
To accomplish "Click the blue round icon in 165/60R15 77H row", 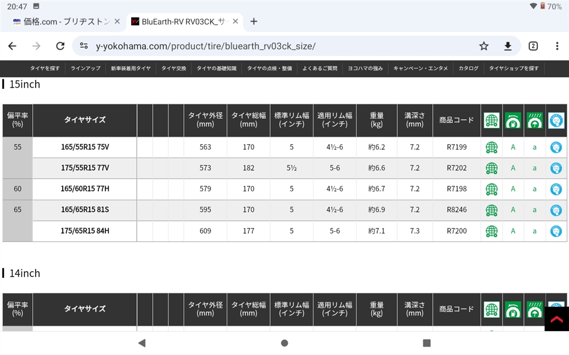I will [556, 189].
